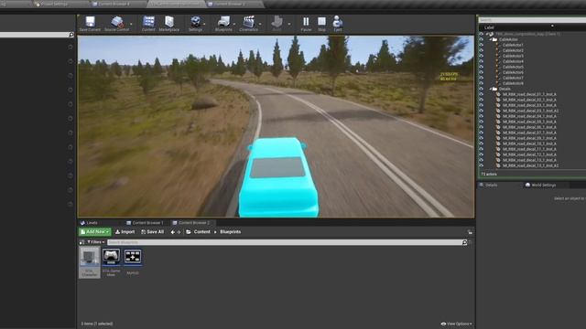The height and width of the screenshot is (329, 586).
Task: Click the '73 actors' status text
Action: [x=488, y=175]
